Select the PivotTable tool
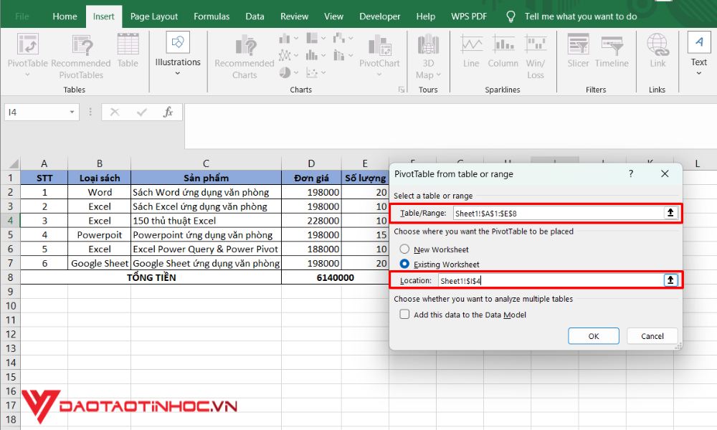Viewport: 717px width, 430px height. point(27,54)
